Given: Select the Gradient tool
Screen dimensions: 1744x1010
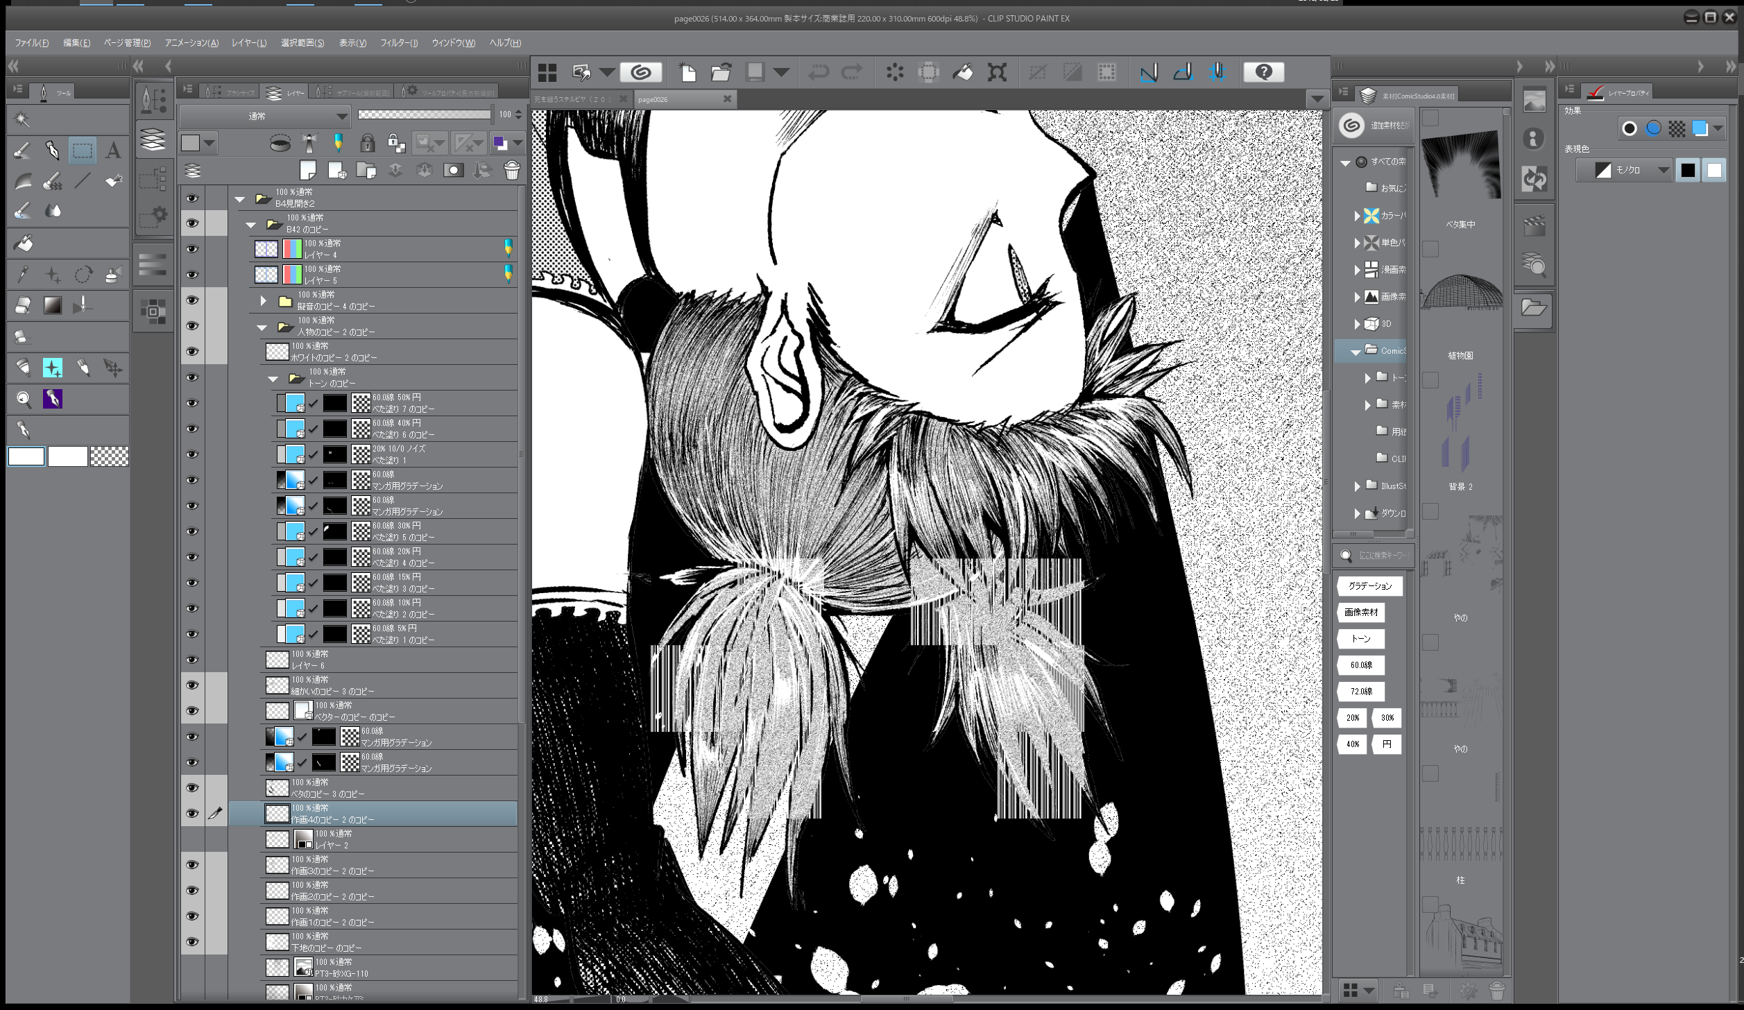Looking at the screenshot, I should point(53,305).
